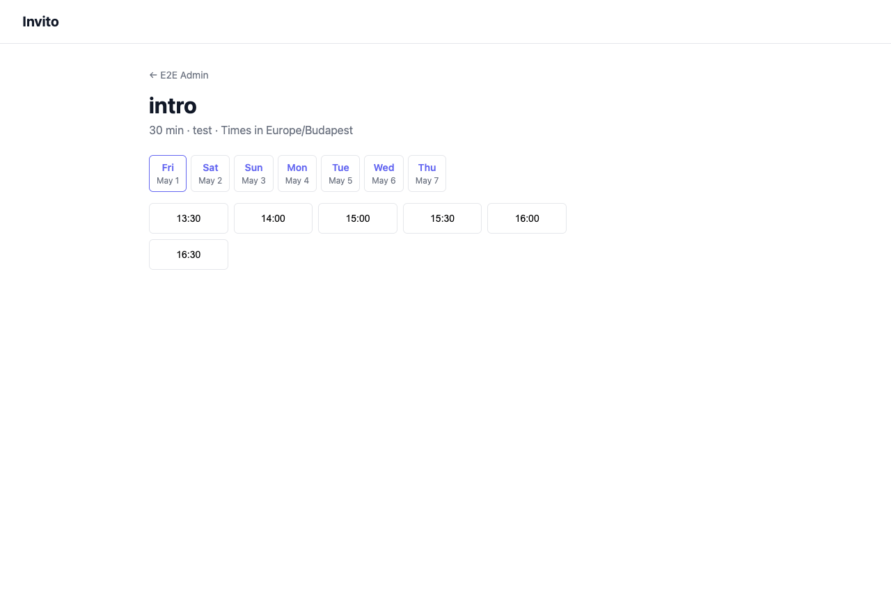
Task: Open the Invito logo home link
Action: click(40, 22)
